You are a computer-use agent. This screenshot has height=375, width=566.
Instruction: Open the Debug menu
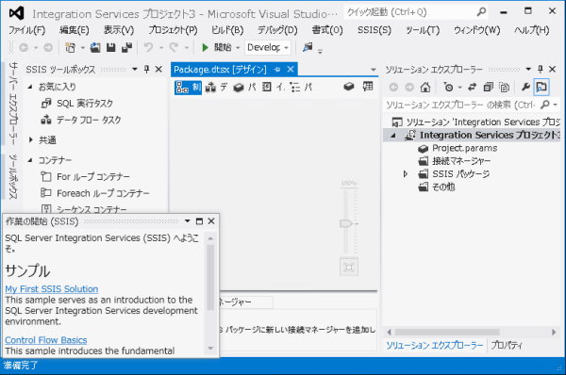(x=277, y=30)
